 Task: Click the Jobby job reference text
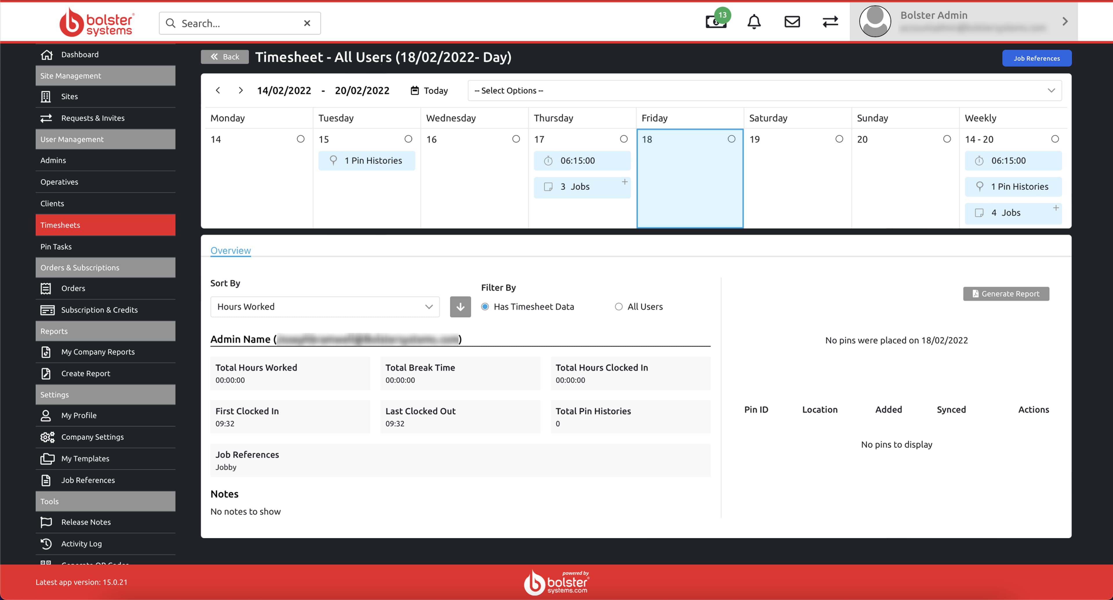(226, 467)
